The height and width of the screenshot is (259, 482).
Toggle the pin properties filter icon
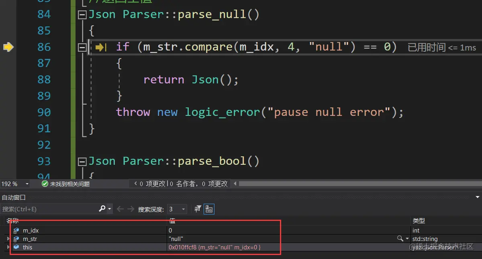[x=198, y=208]
